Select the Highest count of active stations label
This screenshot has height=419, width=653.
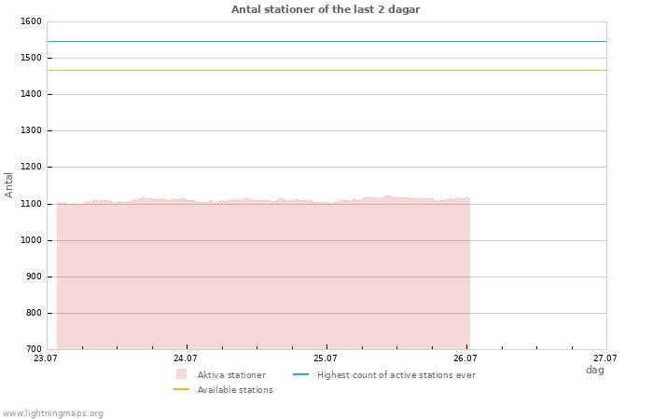point(396,375)
